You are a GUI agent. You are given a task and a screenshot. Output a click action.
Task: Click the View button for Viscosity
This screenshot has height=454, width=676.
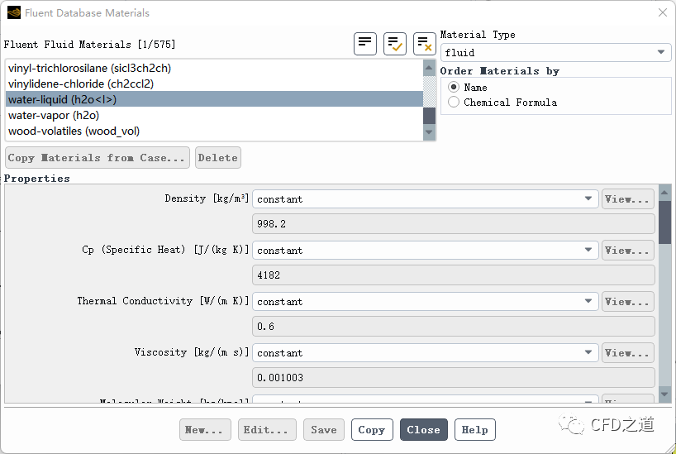pos(628,353)
